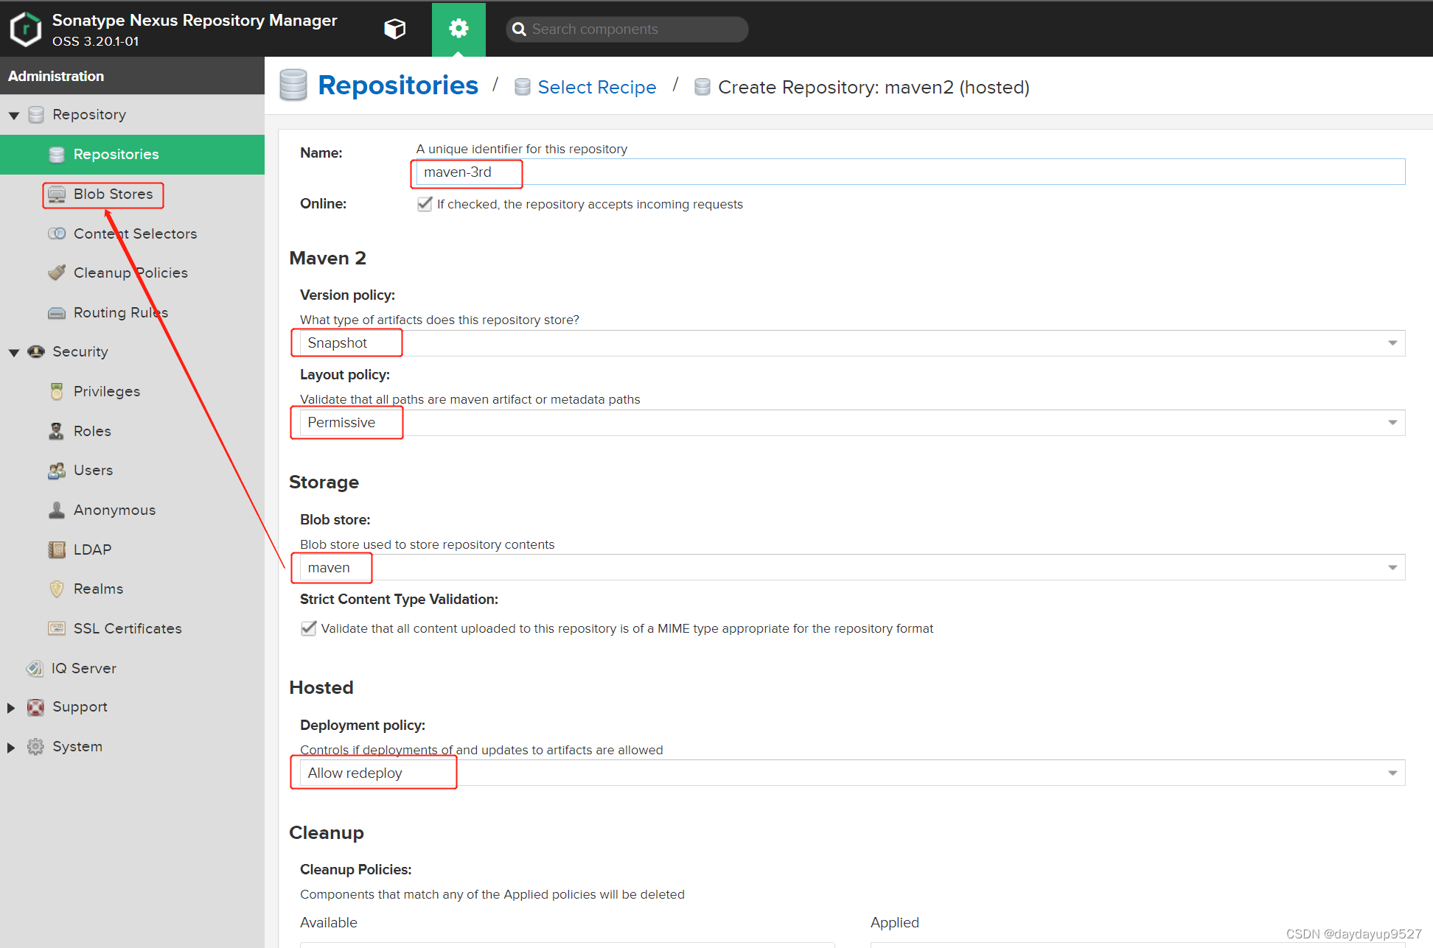Open Blob Stores in the sidebar
This screenshot has width=1433, height=948.
coord(113,194)
